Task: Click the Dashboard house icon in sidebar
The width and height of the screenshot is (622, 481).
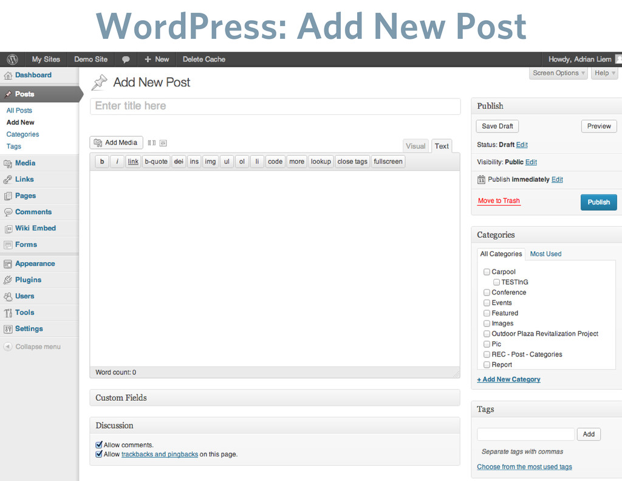Action: [7, 75]
